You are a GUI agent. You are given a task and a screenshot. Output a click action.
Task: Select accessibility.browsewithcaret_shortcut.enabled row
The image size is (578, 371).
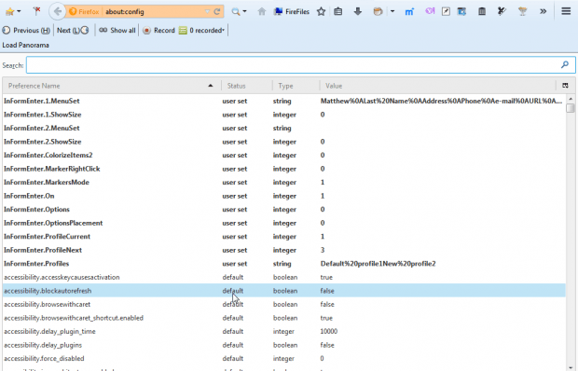pyautogui.click(x=283, y=318)
